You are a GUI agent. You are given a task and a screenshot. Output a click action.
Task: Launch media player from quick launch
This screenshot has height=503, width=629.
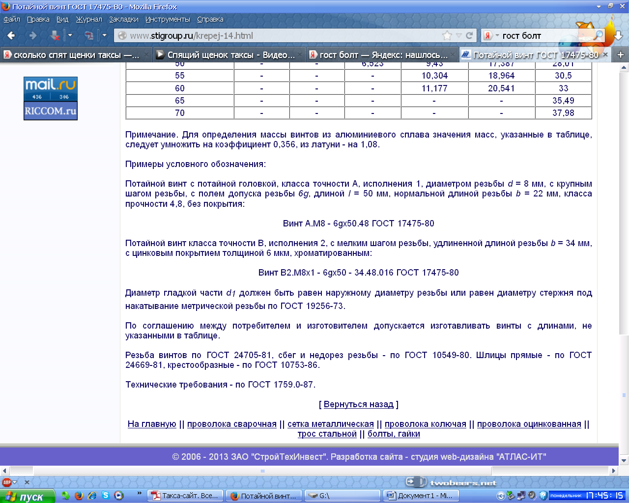(118, 496)
